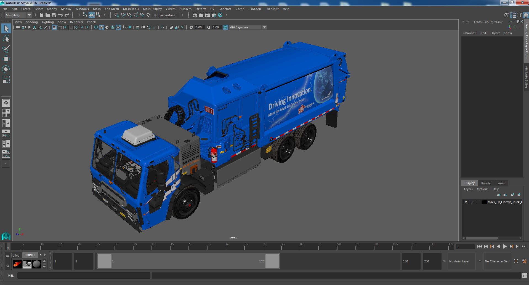Toggle playback P of Mack_LR_Electric_Truck layer

click(472, 202)
